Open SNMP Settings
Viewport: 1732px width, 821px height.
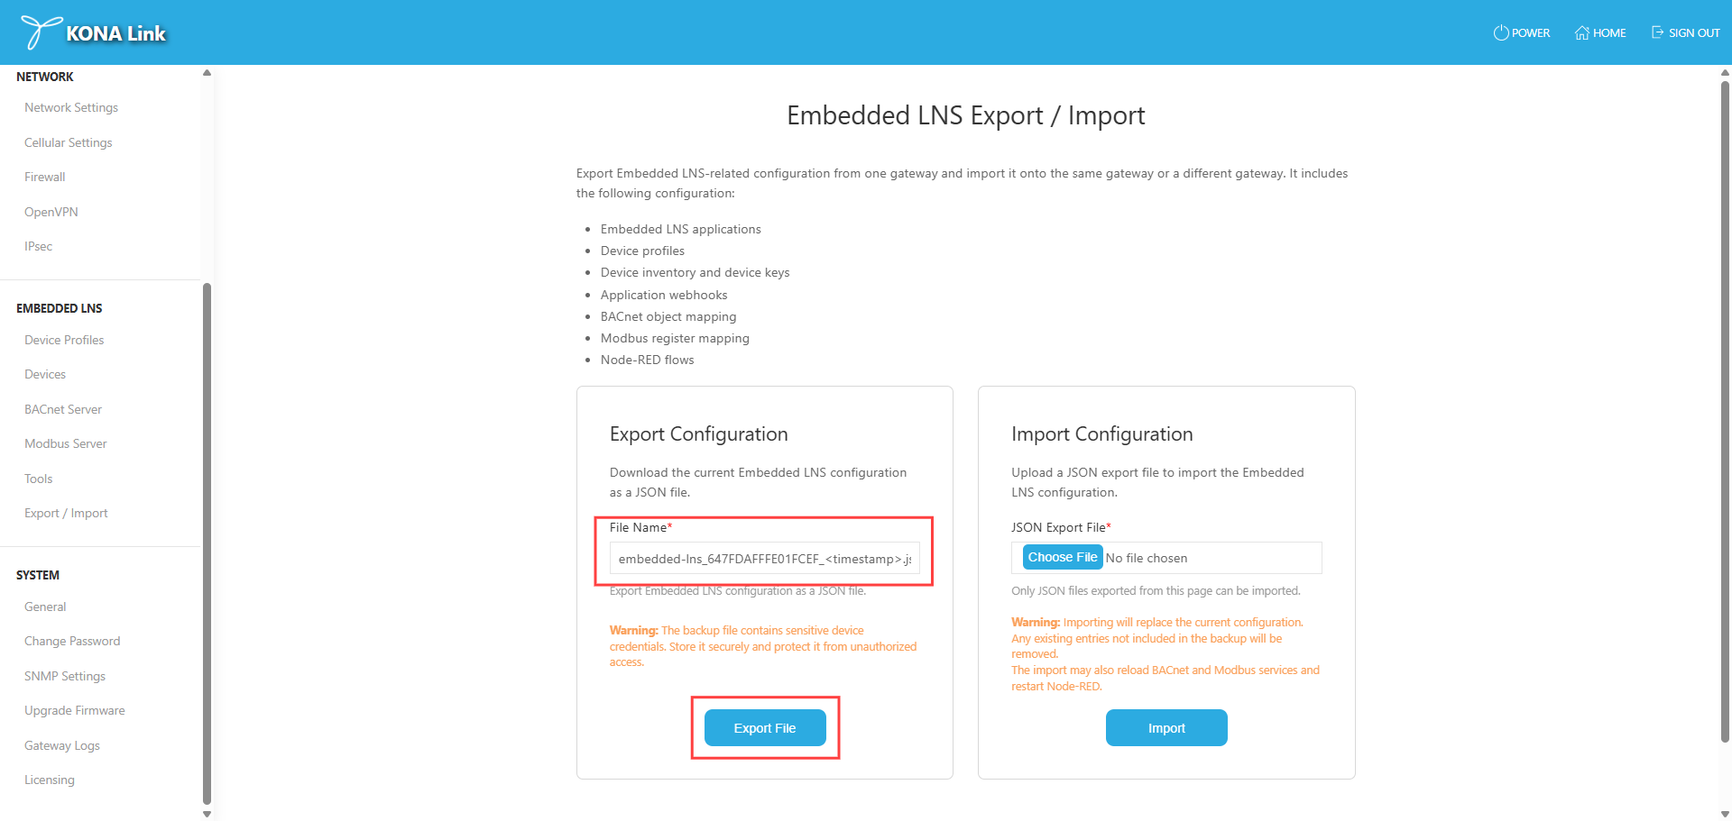tap(65, 676)
